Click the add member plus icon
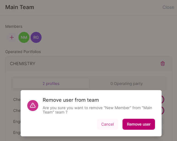This screenshot has height=141, width=177. tap(12, 37)
